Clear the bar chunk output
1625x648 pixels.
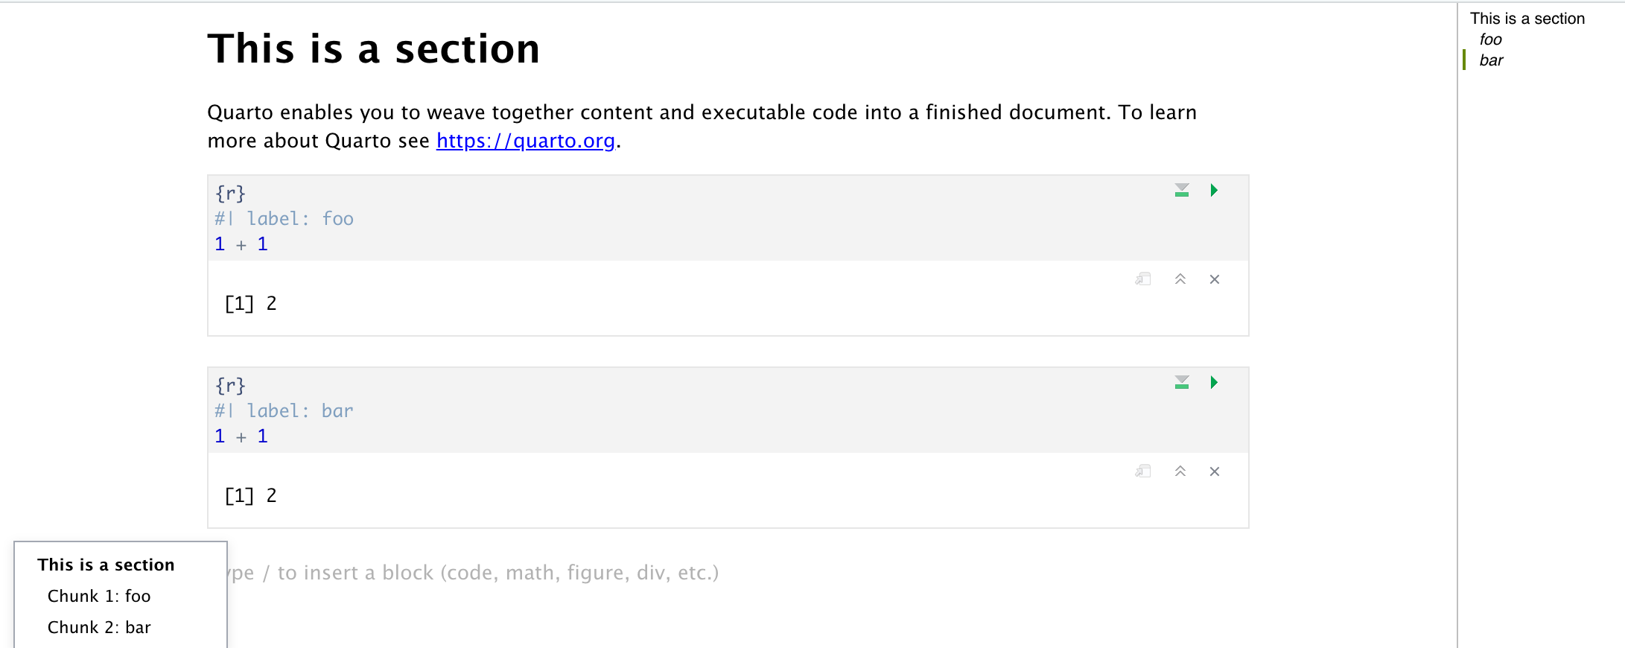(x=1215, y=471)
